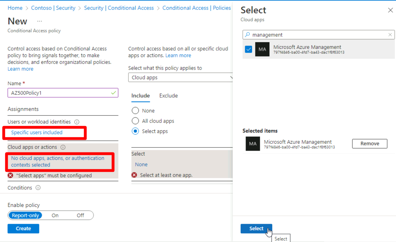The height and width of the screenshot is (242, 396).
Task: Open Conditional Access | Policies breadcrumb
Action: click(197, 8)
